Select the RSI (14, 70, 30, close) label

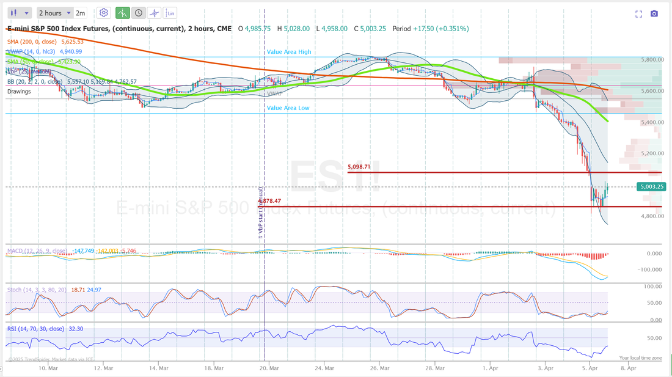(x=35, y=329)
